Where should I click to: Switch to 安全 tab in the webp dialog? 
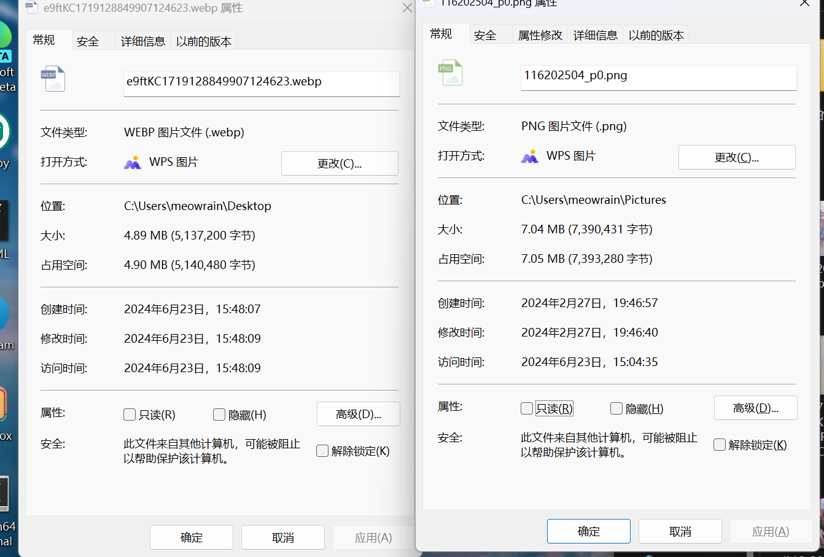88,41
